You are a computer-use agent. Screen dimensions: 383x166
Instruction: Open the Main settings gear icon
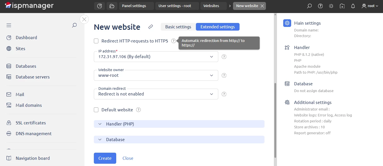[287, 23]
